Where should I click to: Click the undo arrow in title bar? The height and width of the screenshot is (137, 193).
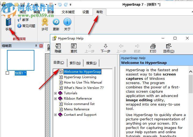(60, 5)
